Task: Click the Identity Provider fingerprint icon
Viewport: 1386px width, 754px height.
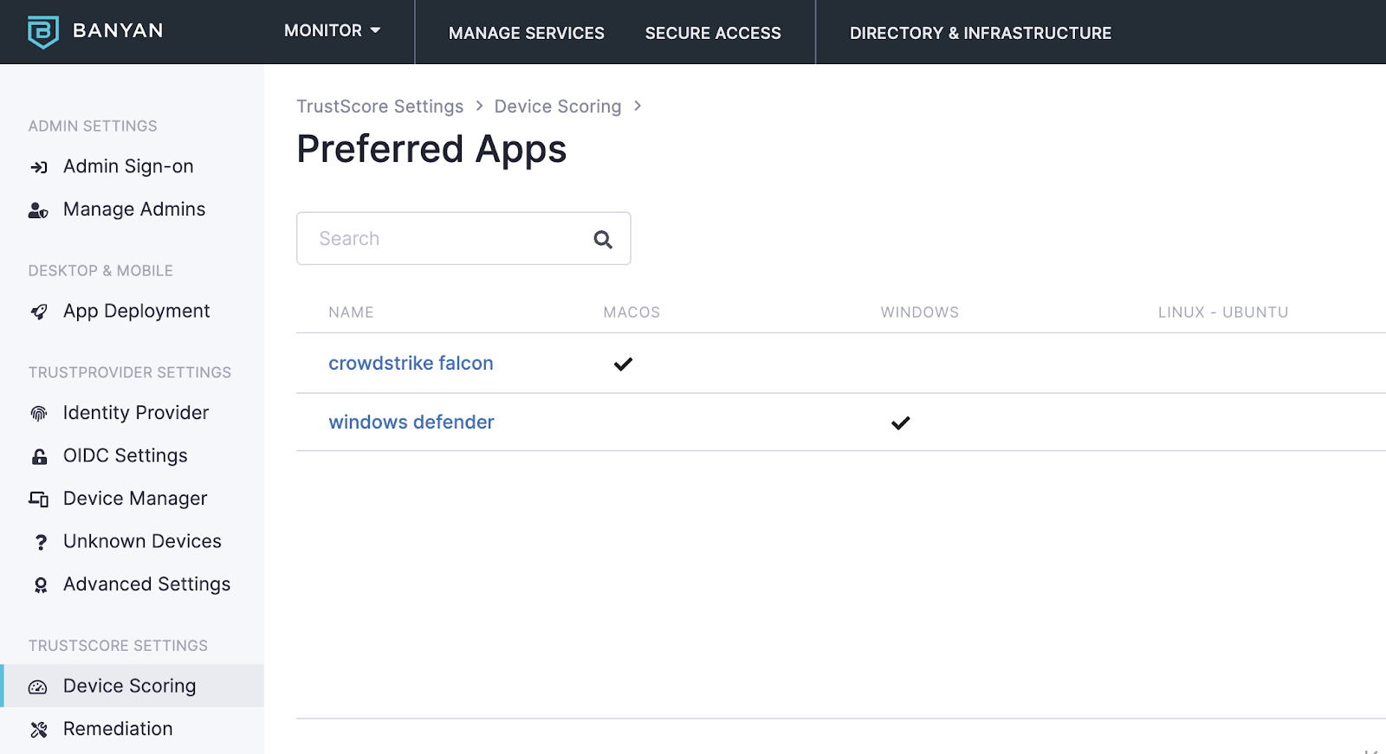Action: [x=39, y=414]
